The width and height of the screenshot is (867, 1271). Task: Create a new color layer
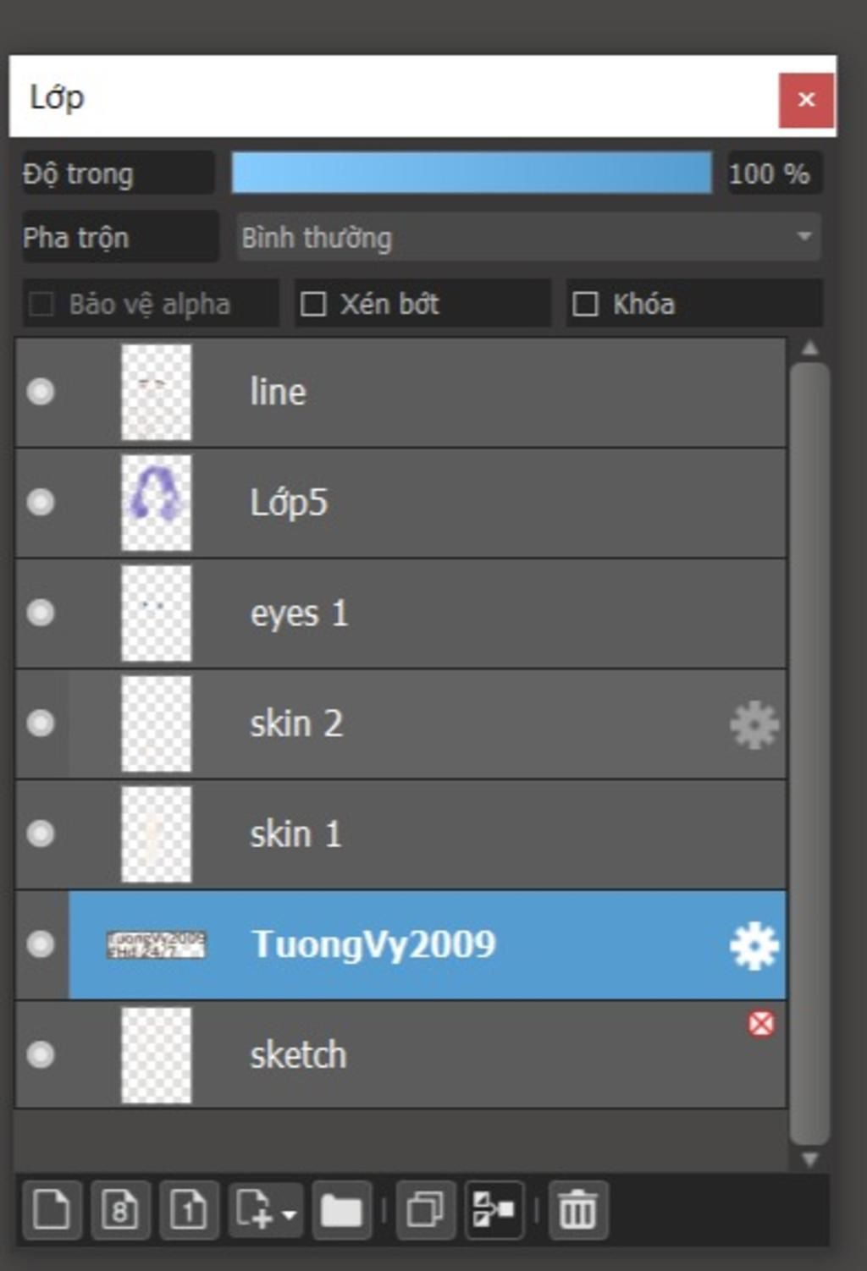pos(51,1209)
